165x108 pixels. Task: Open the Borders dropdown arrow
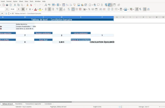[119, 9]
